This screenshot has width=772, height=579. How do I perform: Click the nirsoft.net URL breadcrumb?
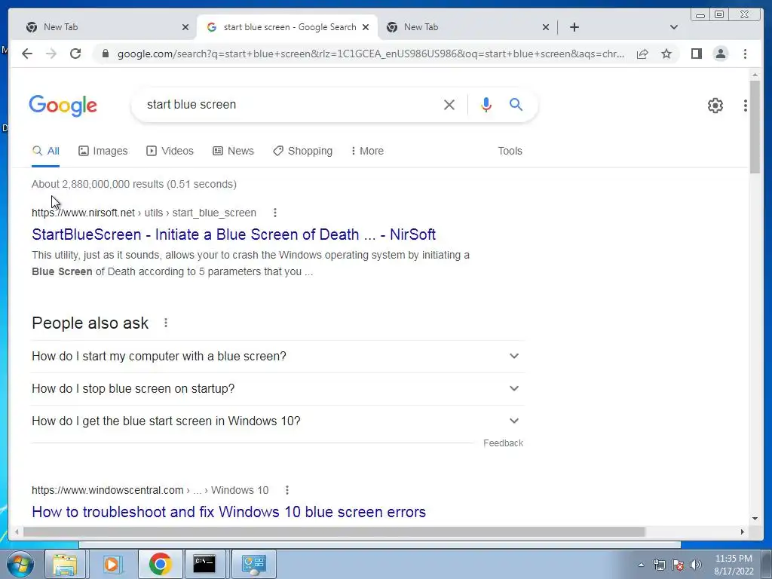144,213
